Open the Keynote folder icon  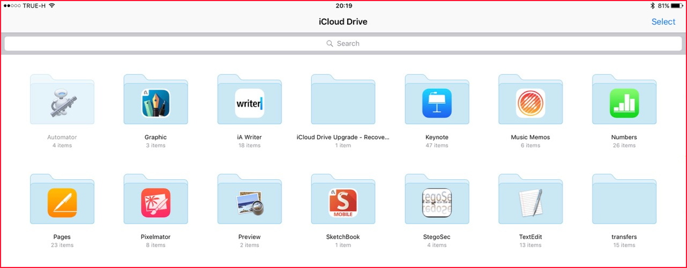coord(437,99)
